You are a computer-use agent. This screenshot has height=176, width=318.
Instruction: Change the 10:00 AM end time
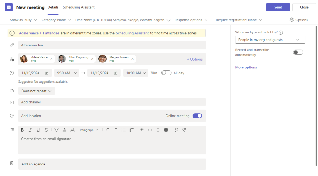point(136,73)
